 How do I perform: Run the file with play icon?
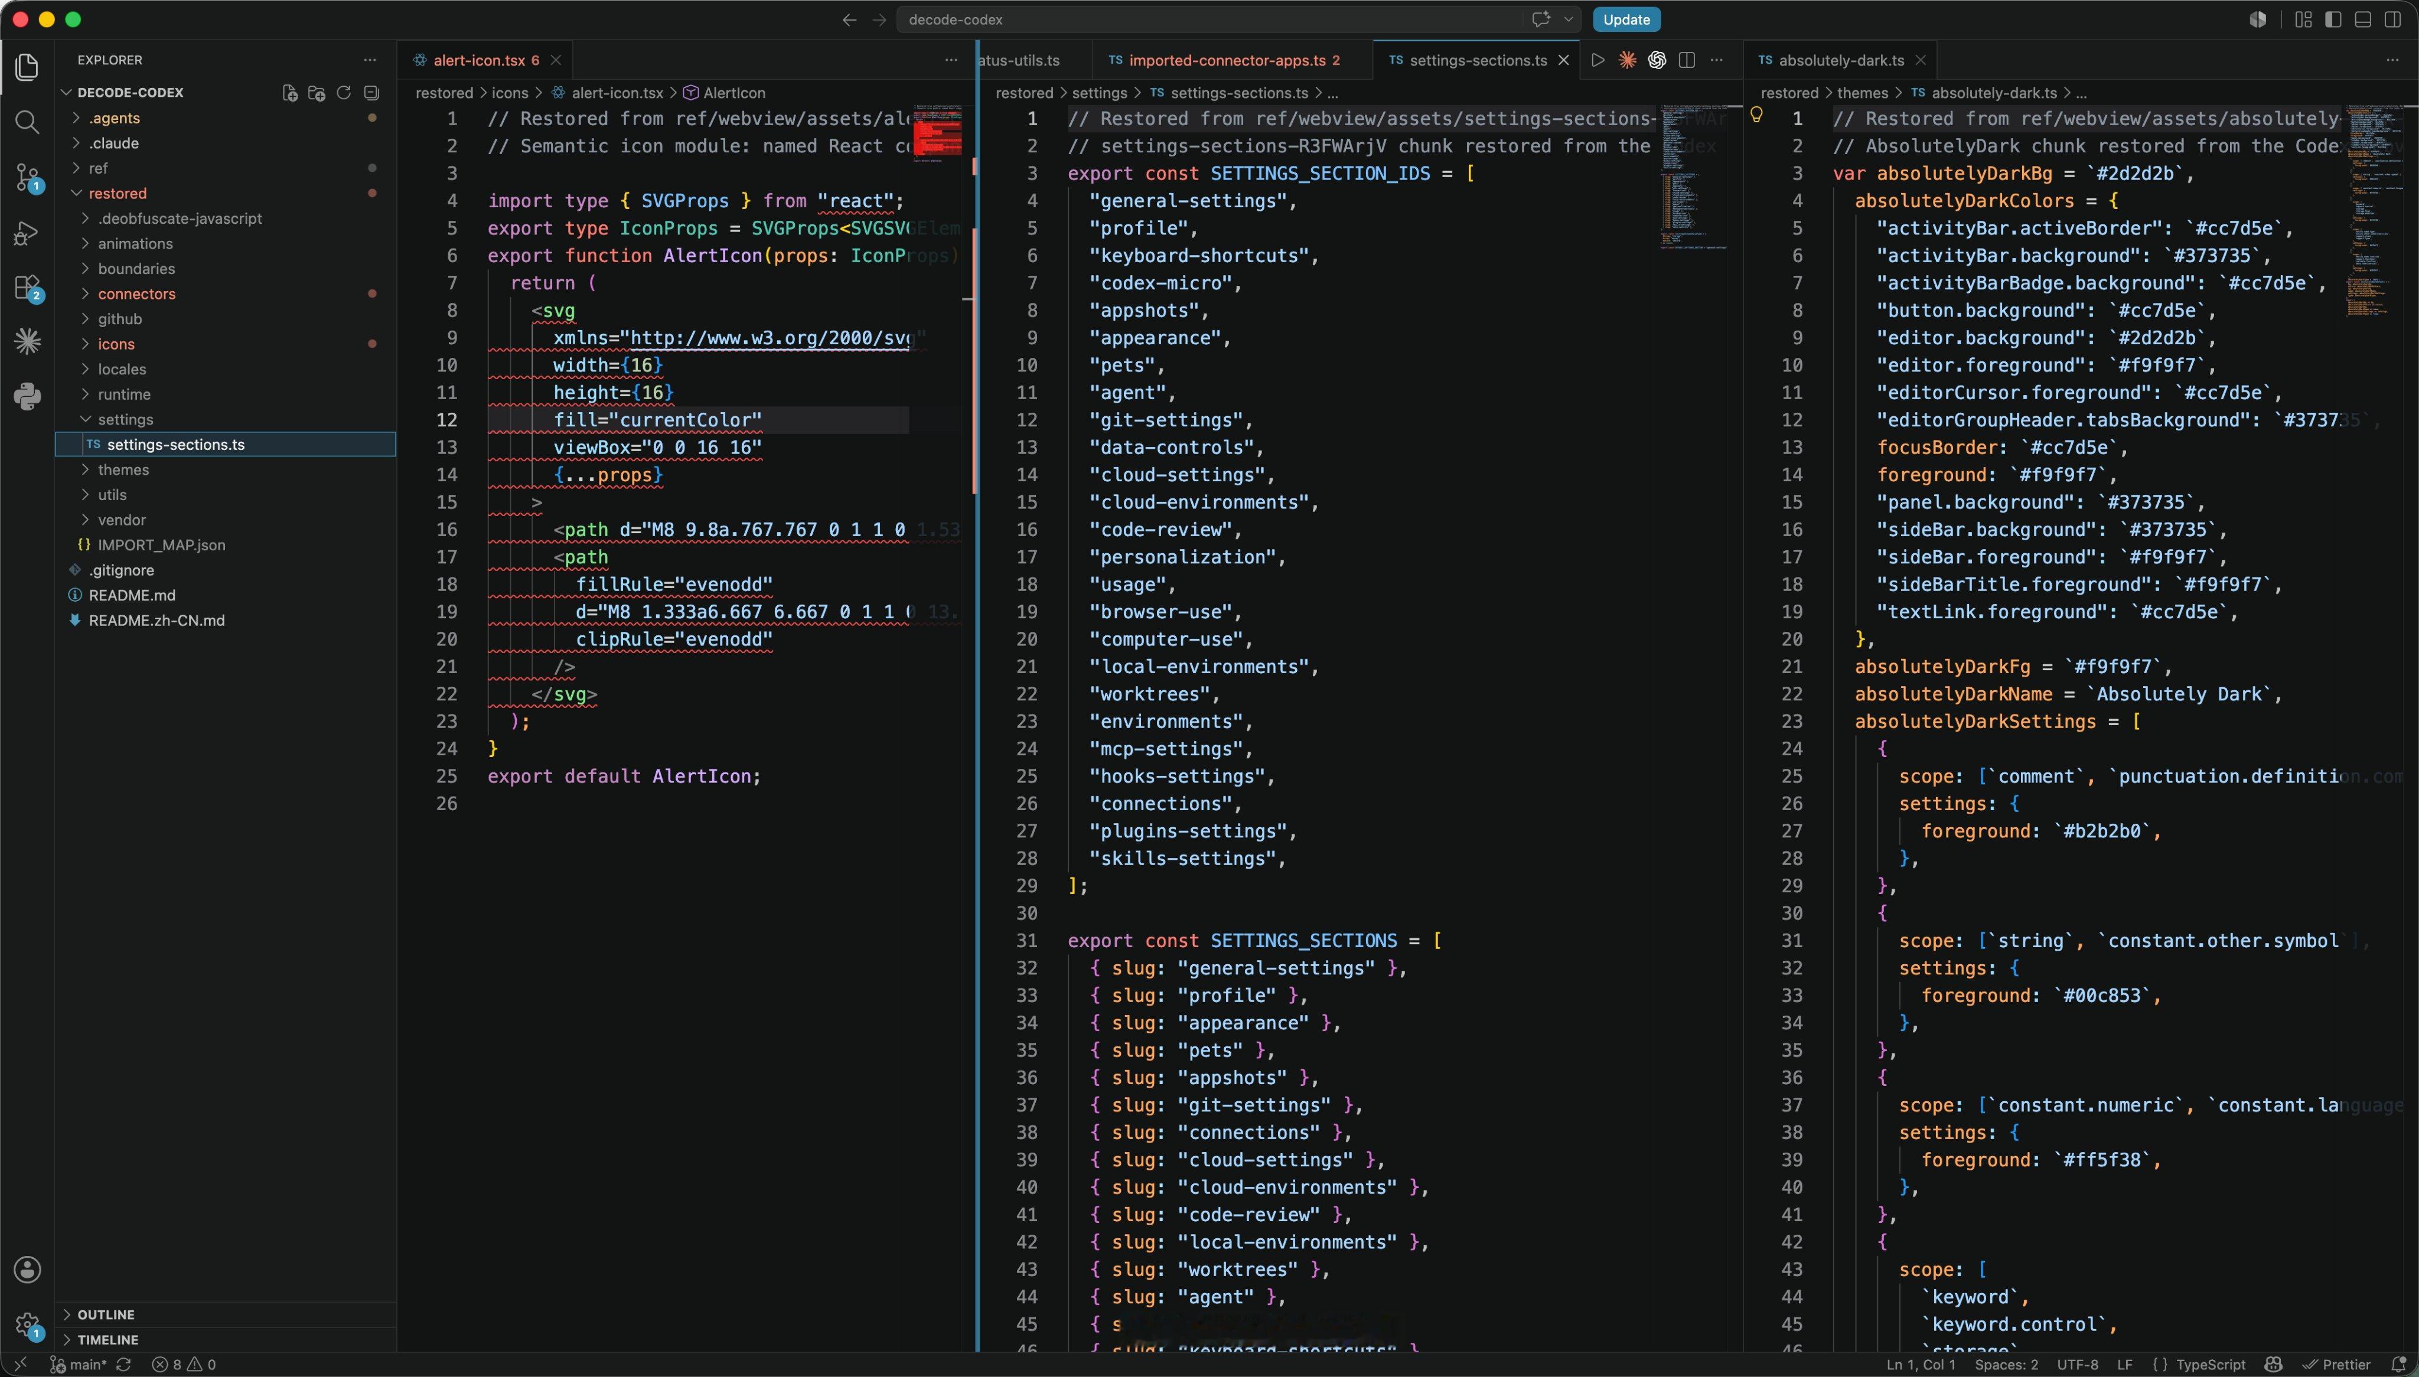click(x=1598, y=60)
